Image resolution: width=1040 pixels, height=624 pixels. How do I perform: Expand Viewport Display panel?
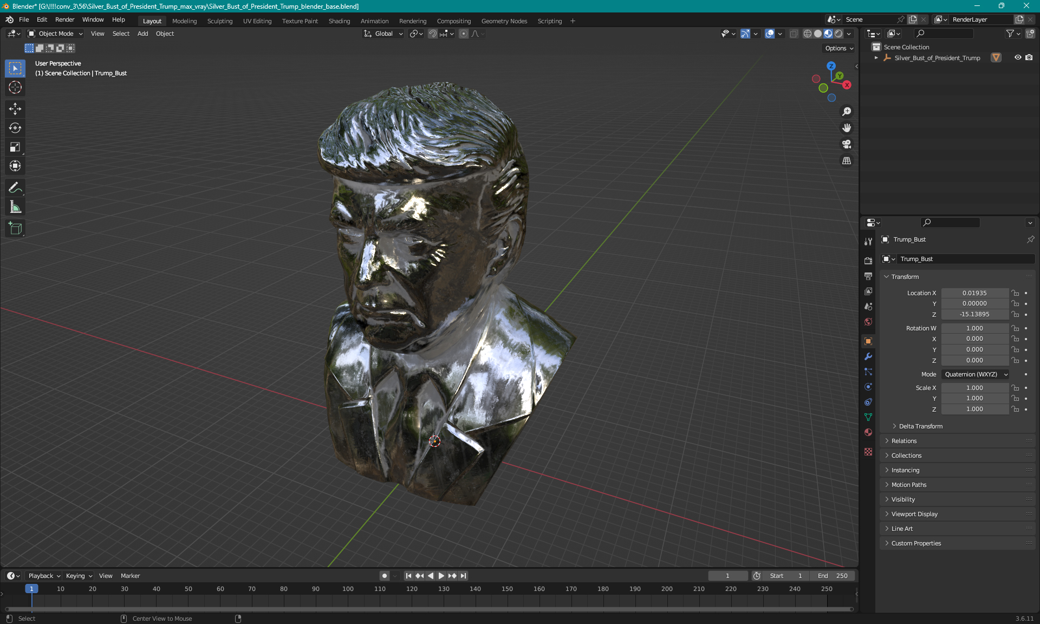pyautogui.click(x=958, y=514)
